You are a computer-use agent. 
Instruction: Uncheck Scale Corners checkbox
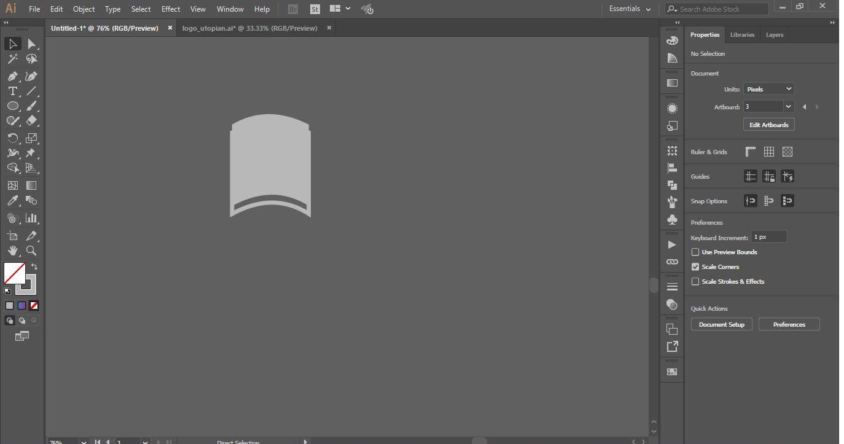click(x=695, y=267)
